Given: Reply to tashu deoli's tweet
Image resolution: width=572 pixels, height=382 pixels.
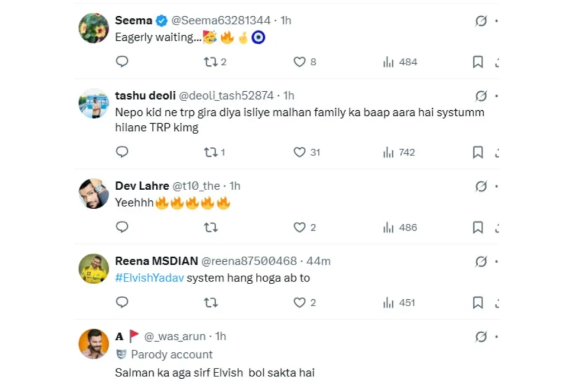Looking at the screenshot, I should (122, 152).
